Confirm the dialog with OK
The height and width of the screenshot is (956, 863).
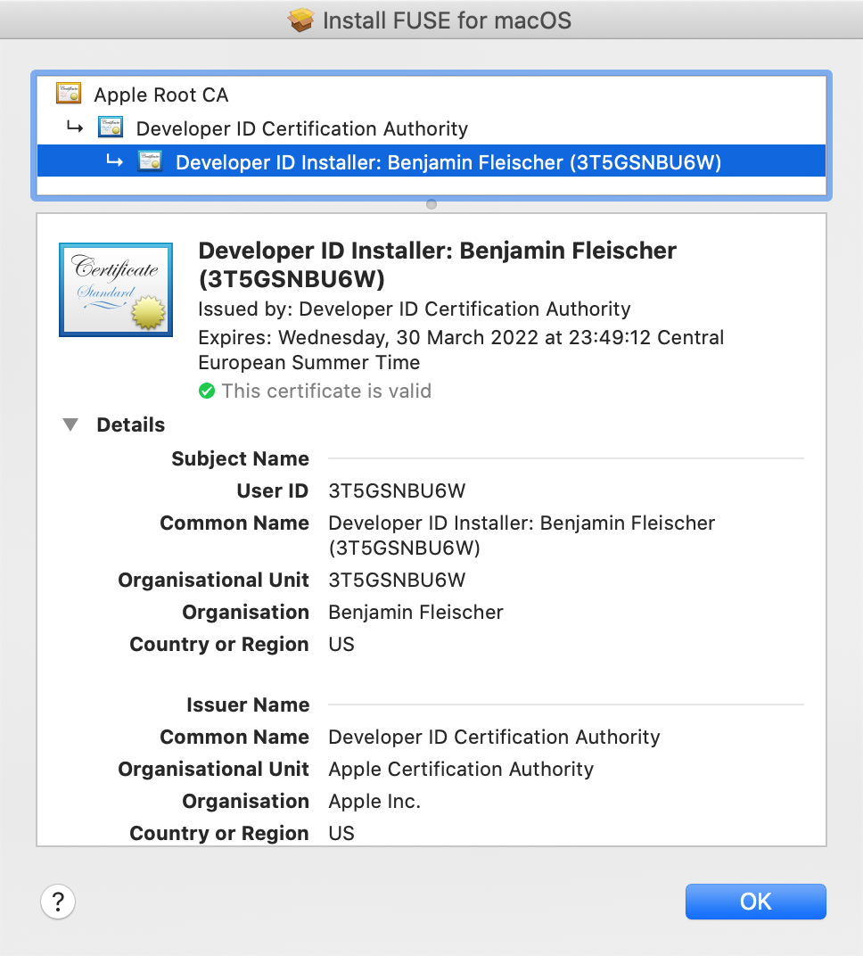click(756, 901)
